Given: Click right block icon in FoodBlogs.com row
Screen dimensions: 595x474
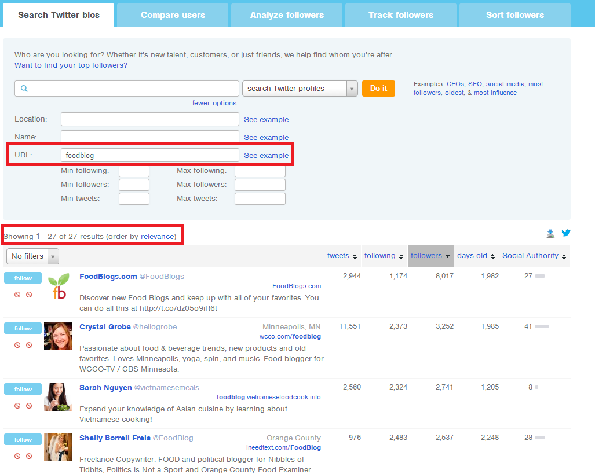Looking at the screenshot, I should point(29,295).
